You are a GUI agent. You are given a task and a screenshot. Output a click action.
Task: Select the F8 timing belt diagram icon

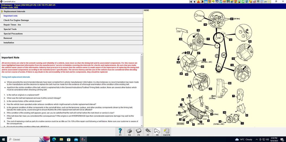[157, 132]
